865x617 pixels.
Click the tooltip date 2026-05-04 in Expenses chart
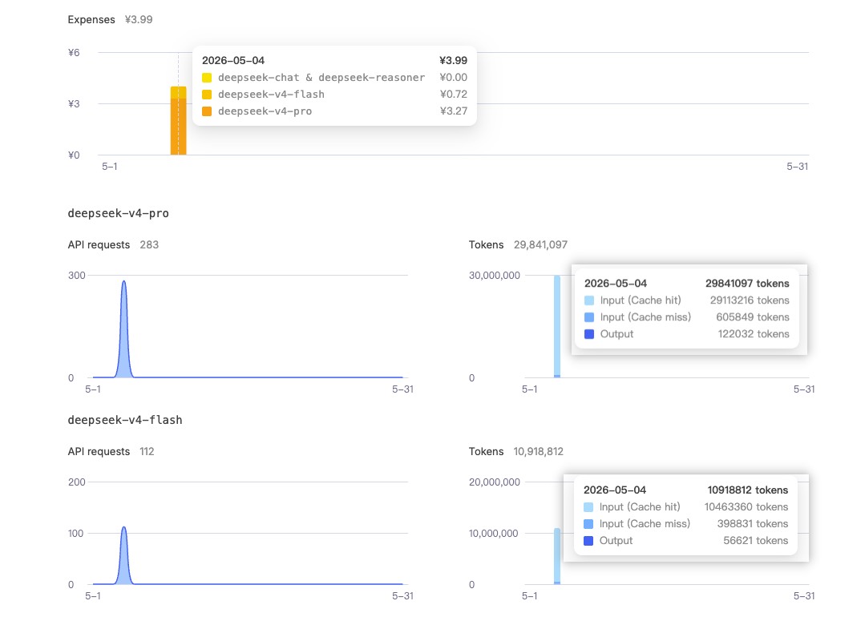tap(233, 60)
